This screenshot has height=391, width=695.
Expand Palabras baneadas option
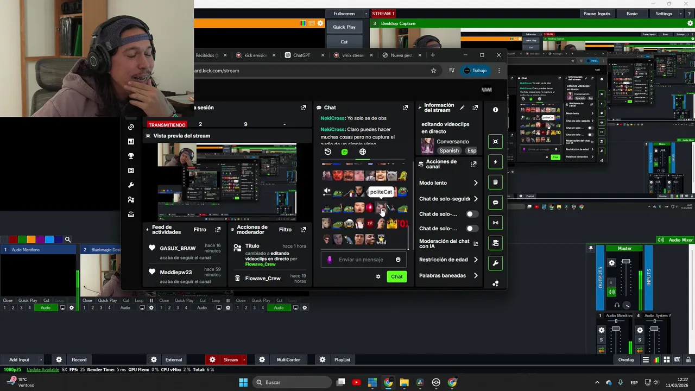coord(476,276)
